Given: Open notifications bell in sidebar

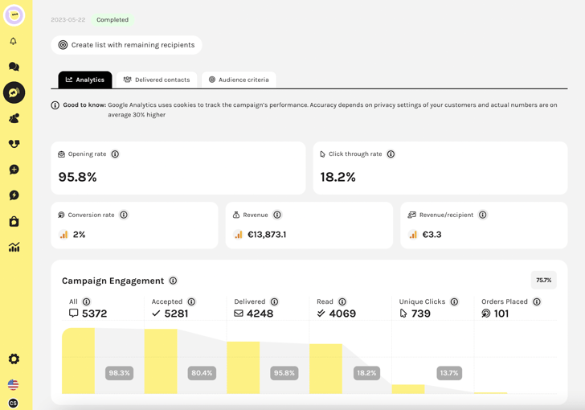Looking at the screenshot, I should tap(14, 41).
